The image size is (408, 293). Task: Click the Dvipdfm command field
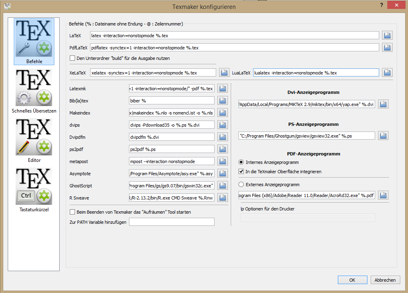click(172, 137)
